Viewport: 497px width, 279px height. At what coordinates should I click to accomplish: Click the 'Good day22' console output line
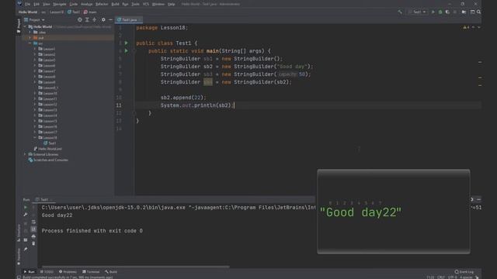[x=57, y=215]
